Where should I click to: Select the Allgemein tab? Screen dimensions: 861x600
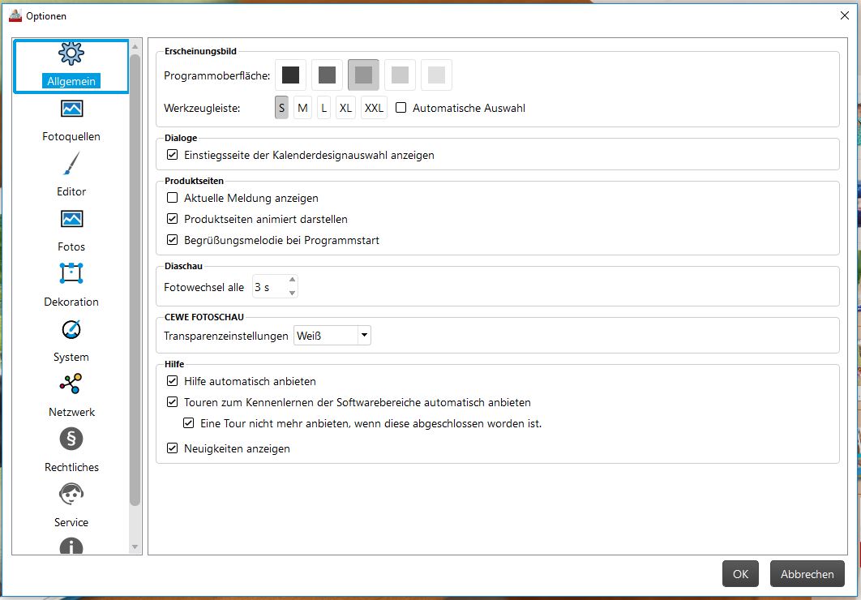(71, 66)
